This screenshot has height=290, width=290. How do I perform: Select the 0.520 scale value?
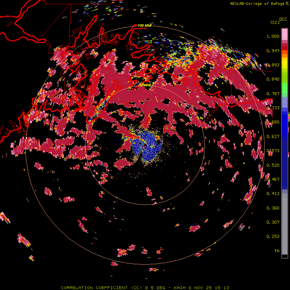point(273,165)
